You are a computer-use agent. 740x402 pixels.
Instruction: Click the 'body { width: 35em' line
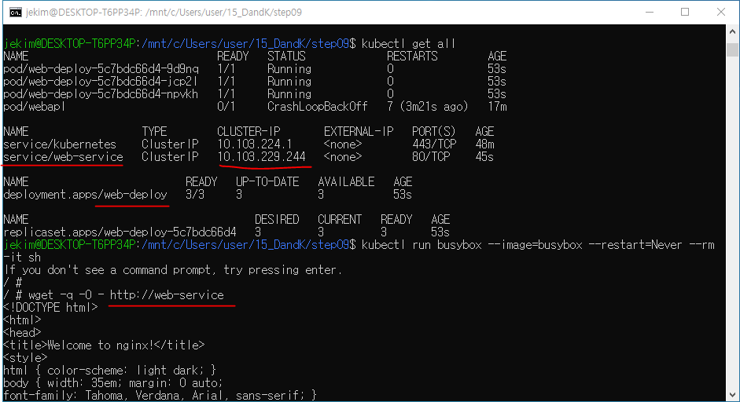click(112, 383)
